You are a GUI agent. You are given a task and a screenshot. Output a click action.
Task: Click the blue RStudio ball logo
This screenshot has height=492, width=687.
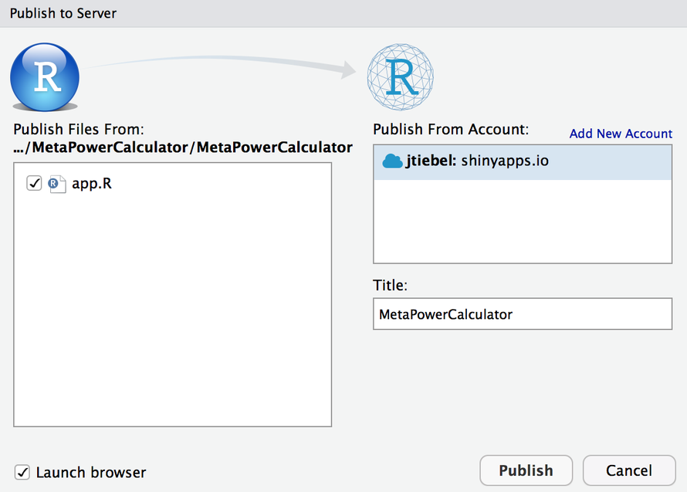(x=45, y=76)
